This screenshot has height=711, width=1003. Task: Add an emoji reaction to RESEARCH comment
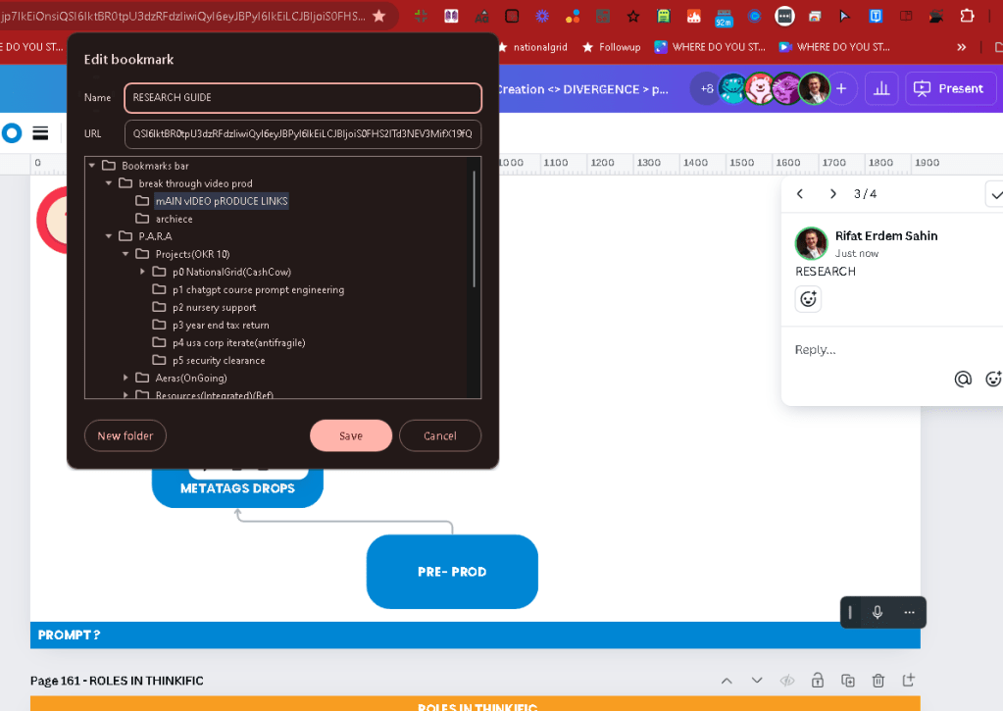[808, 299]
